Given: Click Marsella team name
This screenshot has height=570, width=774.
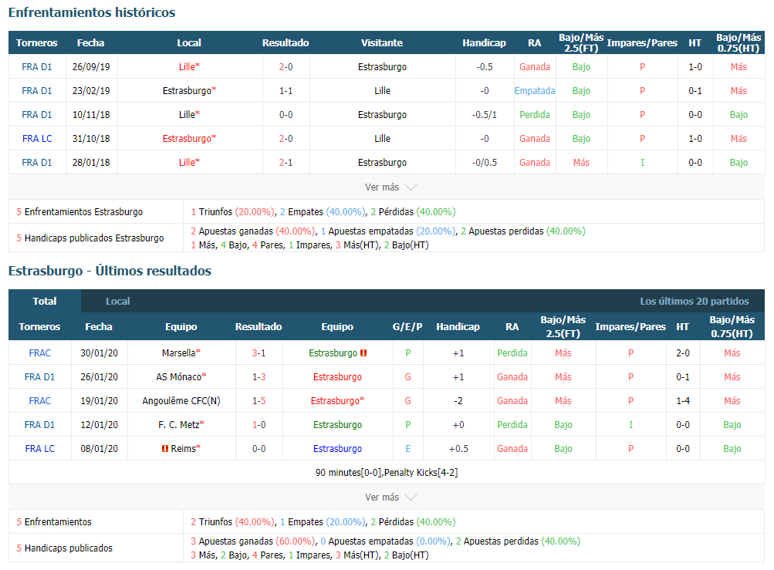Looking at the screenshot, I should pyautogui.click(x=181, y=352).
